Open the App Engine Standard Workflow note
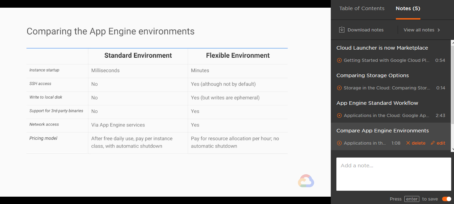This screenshot has width=454, height=204. tap(377, 103)
